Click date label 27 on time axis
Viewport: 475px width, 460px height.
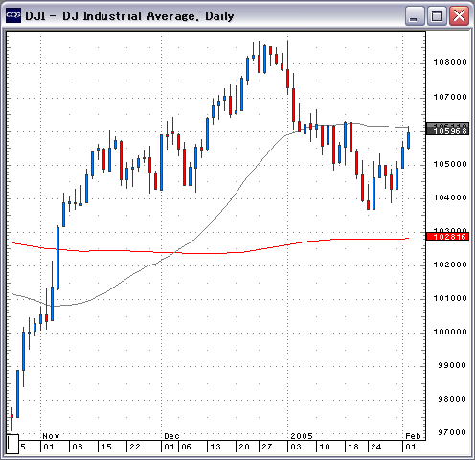(x=267, y=447)
